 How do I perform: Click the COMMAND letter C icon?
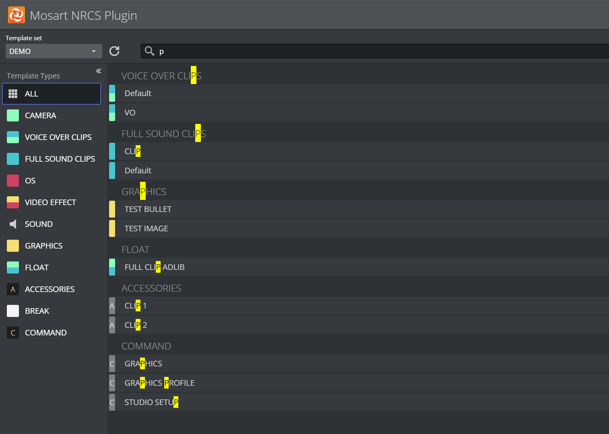(x=13, y=333)
